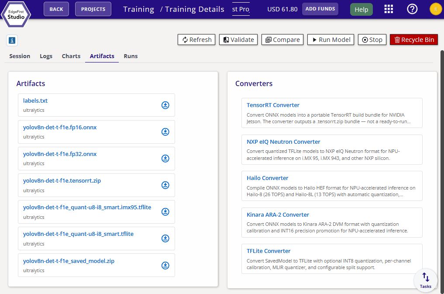Viewport: 444px width, 294px height.
Task: Download the labels.txt artifact
Action: 165,105
